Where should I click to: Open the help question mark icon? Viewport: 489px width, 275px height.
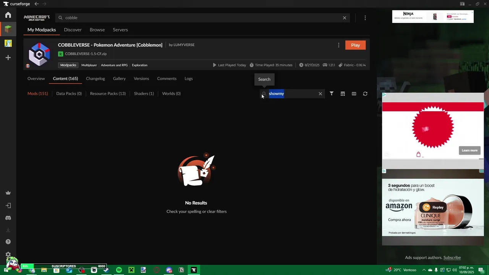coord(8,242)
